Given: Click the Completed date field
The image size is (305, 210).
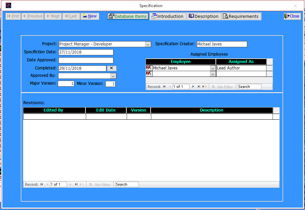Looking at the screenshot, I should coord(82,68).
